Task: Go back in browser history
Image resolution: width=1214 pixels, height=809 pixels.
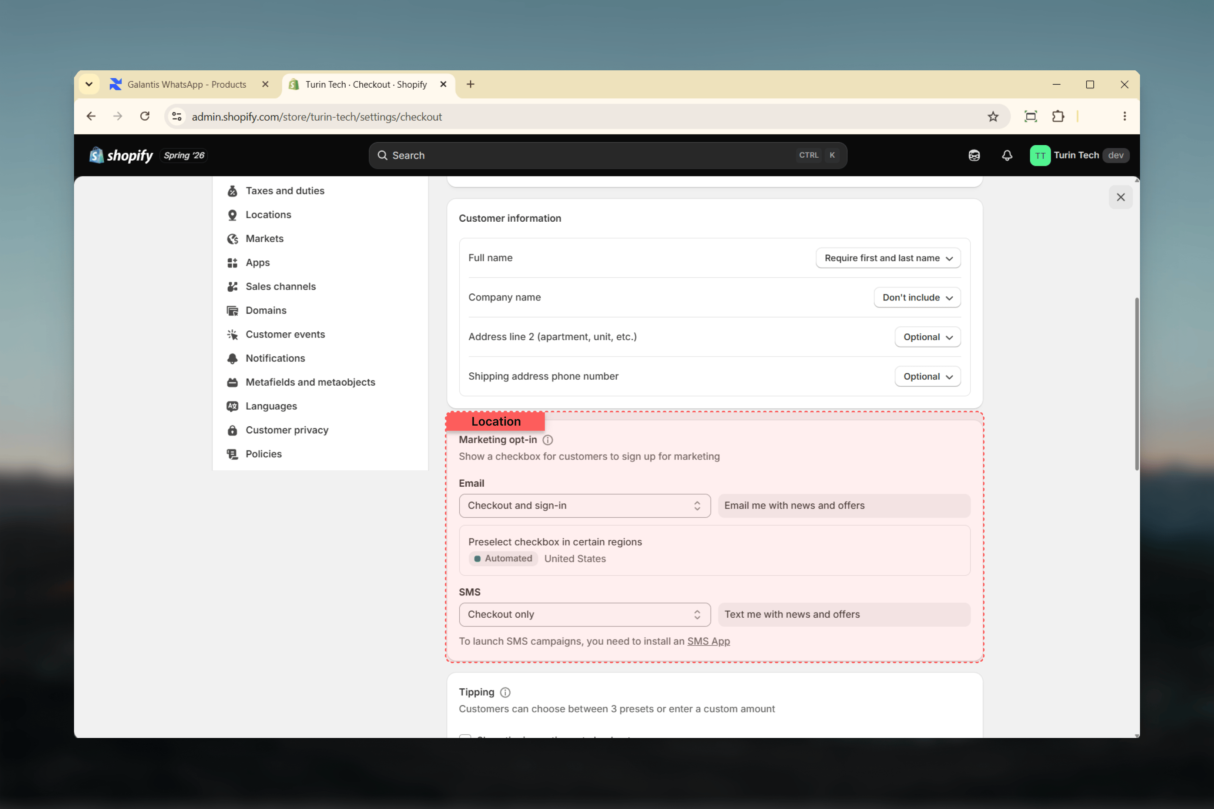Action: [x=91, y=117]
